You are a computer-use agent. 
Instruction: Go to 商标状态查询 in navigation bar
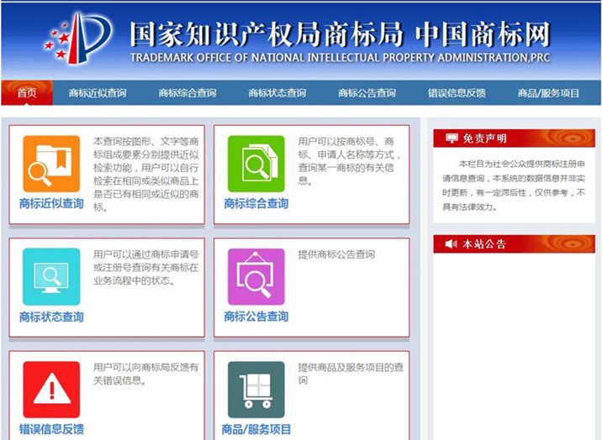[277, 93]
